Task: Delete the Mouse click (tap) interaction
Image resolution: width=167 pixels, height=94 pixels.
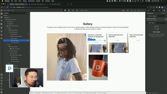Action: click(166, 19)
